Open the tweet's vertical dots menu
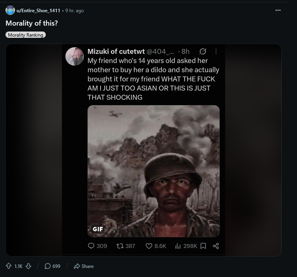Image resolution: width=297 pixels, height=277 pixels. (x=216, y=51)
